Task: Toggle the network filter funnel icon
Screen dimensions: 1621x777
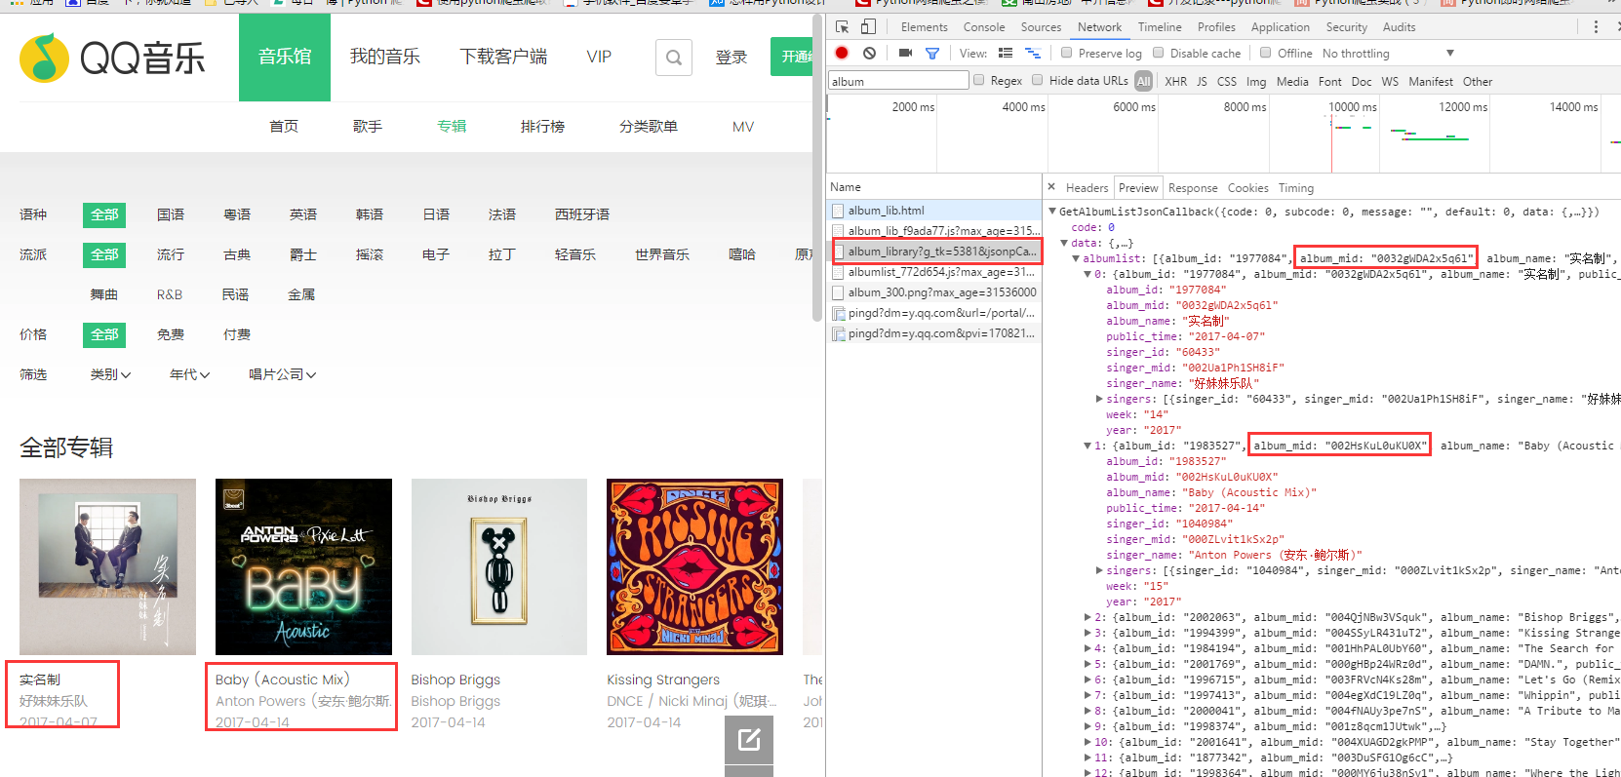Action: click(932, 54)
